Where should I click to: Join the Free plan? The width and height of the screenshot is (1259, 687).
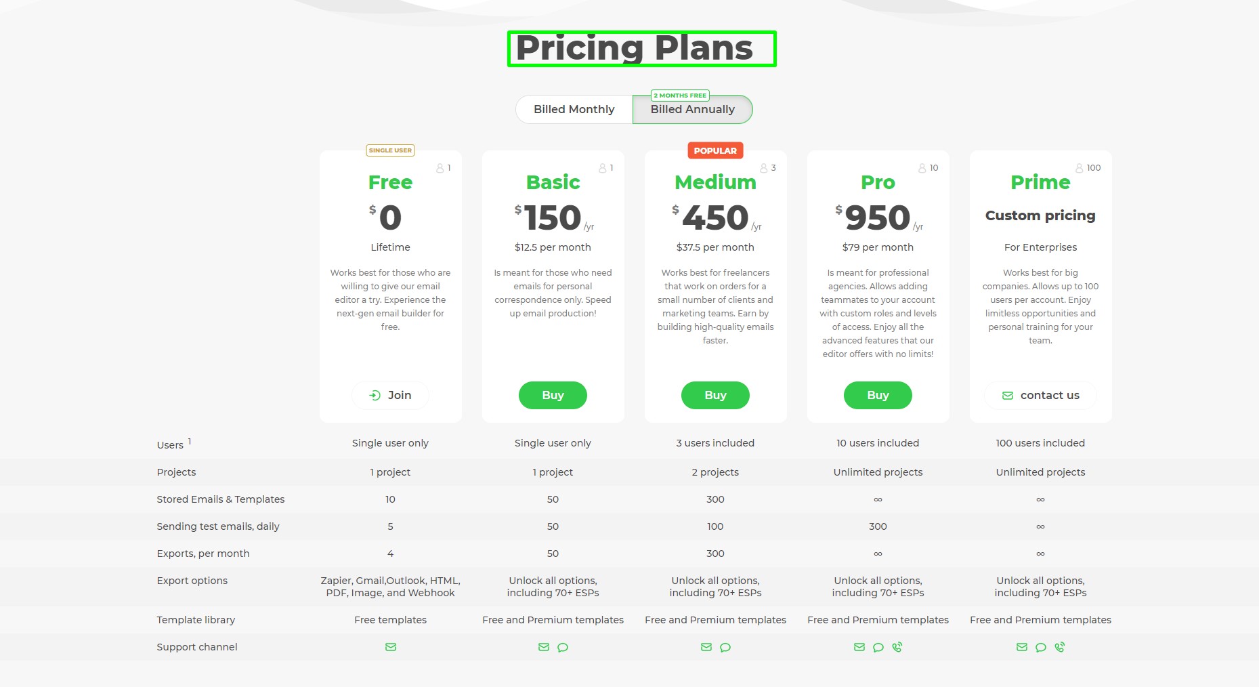390,396
